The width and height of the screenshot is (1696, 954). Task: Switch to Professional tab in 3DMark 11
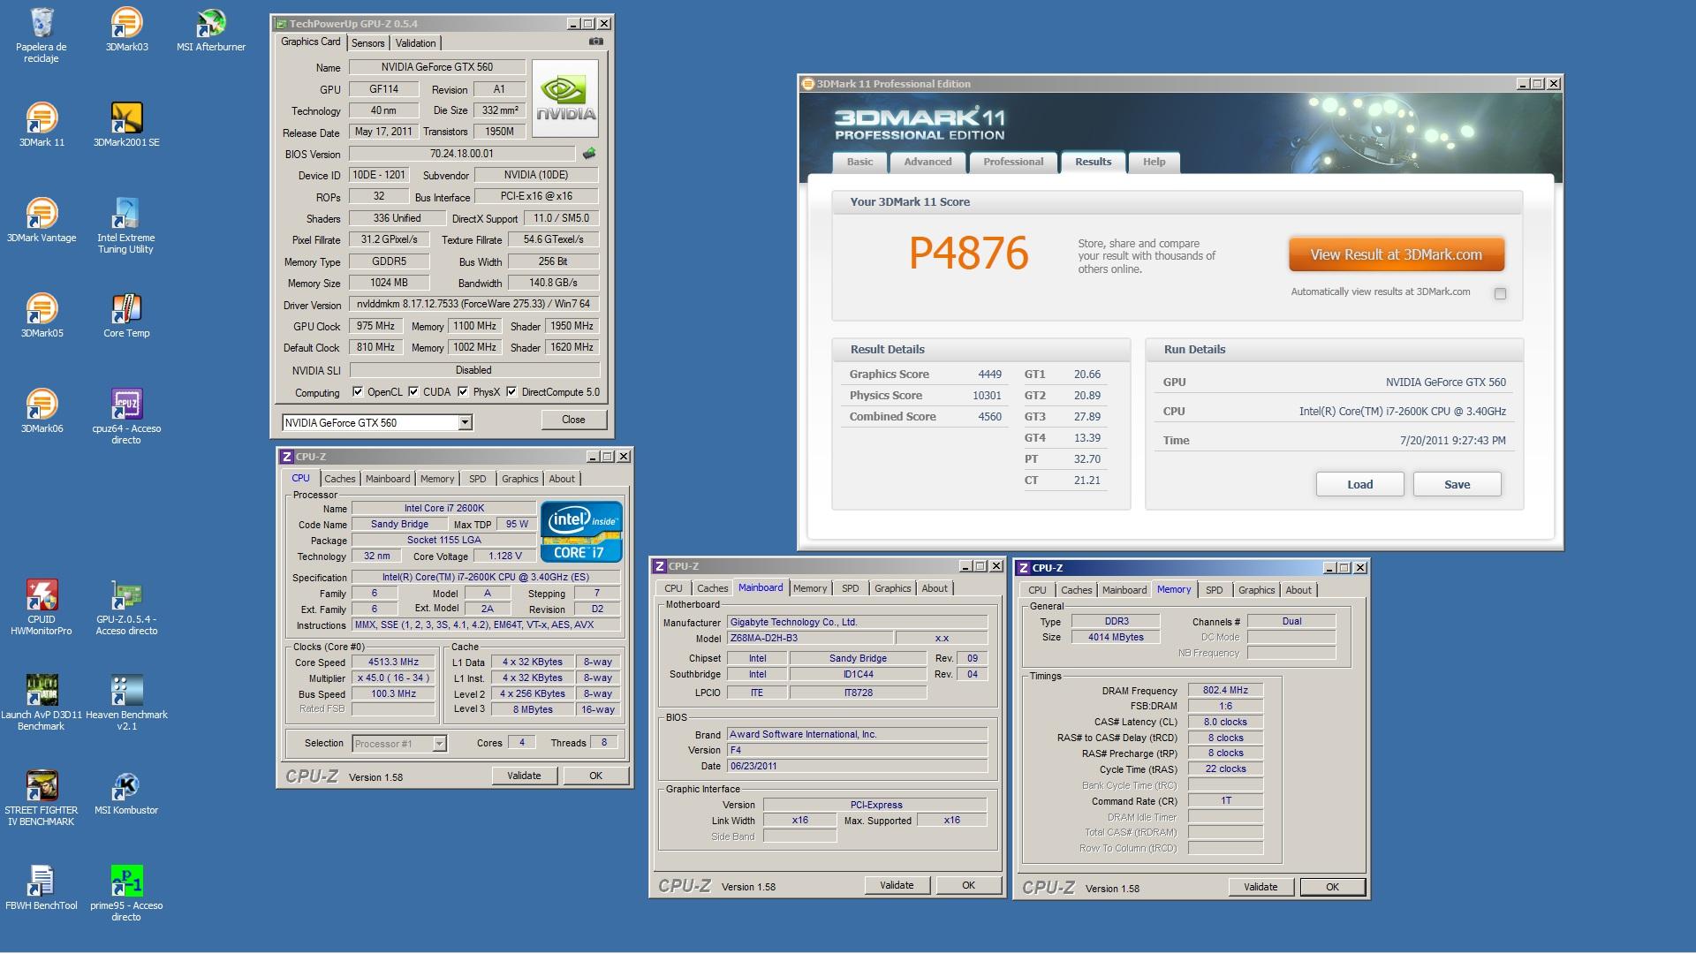(1013, 162)
